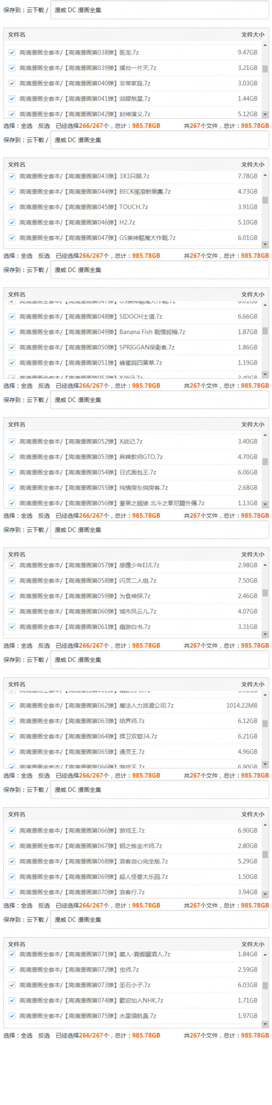Viewport: 272px width, 1105px height.
Task: Click scroll-up arrow beside 蔵人-異鄉釀酒人.7z row
Action: 265,954
